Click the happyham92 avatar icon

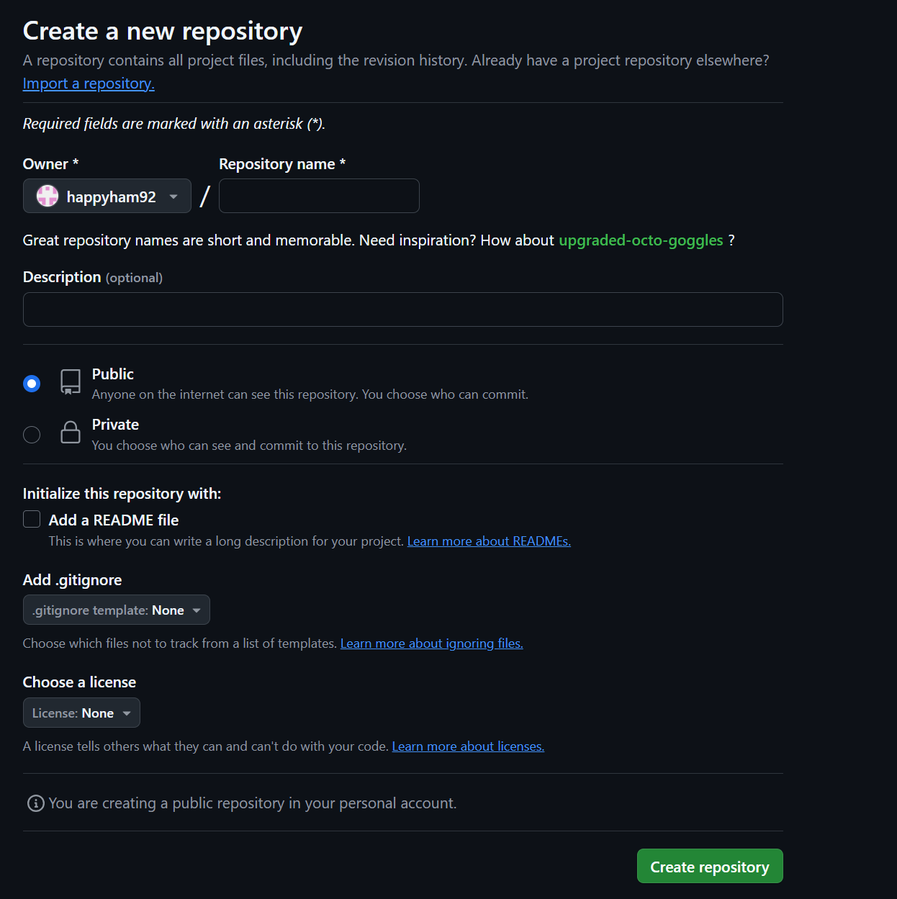tap(48, 196)
